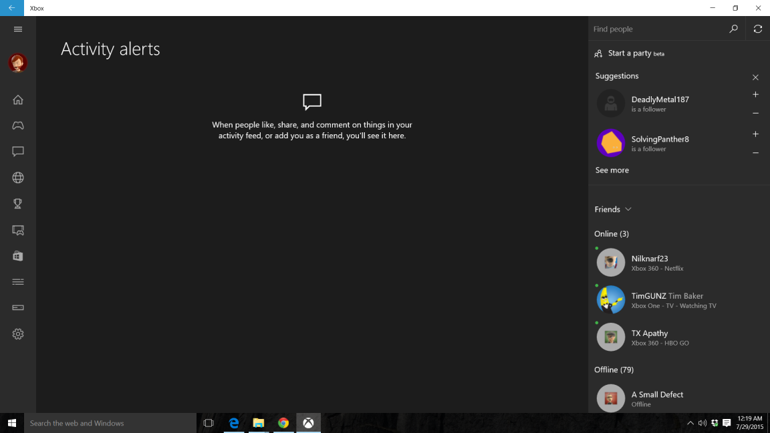Screen dimensions: 770x433
Task: Refresh the people list
Action: click(x=757, y=29)
